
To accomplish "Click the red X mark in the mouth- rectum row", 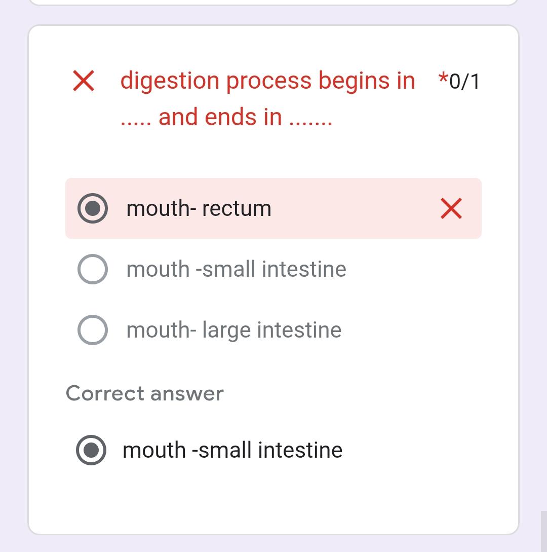I will coord(451,208).
